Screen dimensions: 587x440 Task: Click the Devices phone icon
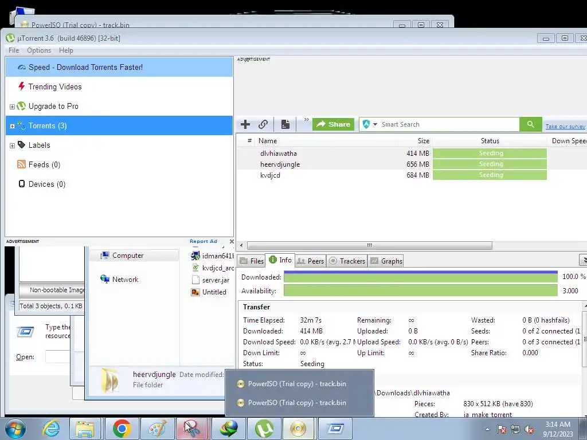pyautogui.click(x=22, y=184)
